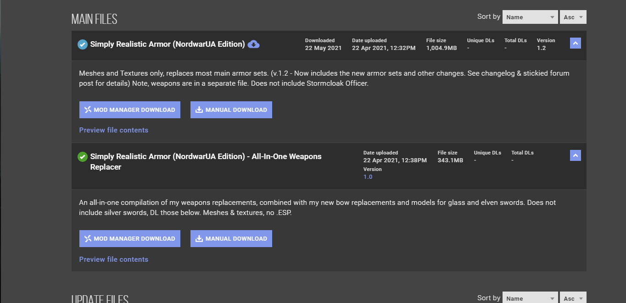Click the 22 Apr 2021, 12:32PM upload date
This screenshot has height=303, width=626.
coord(384,48)
